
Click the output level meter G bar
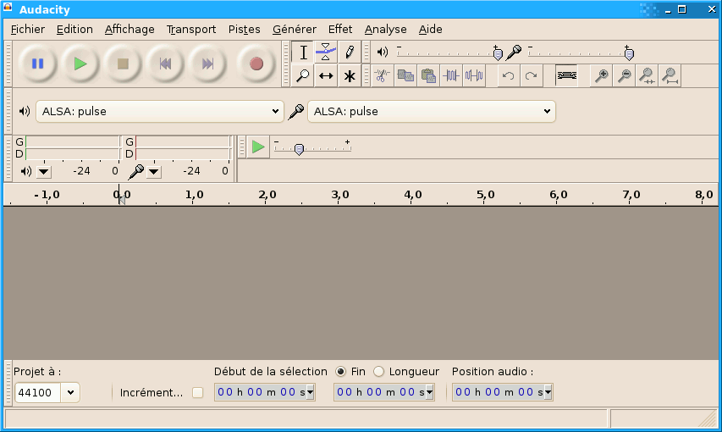72,142
